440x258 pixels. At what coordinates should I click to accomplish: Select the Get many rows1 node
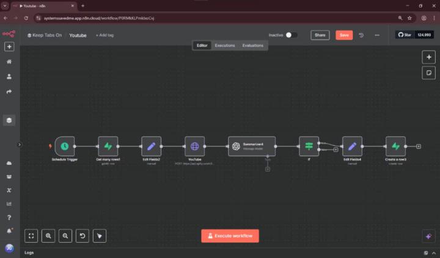[108, 146]
